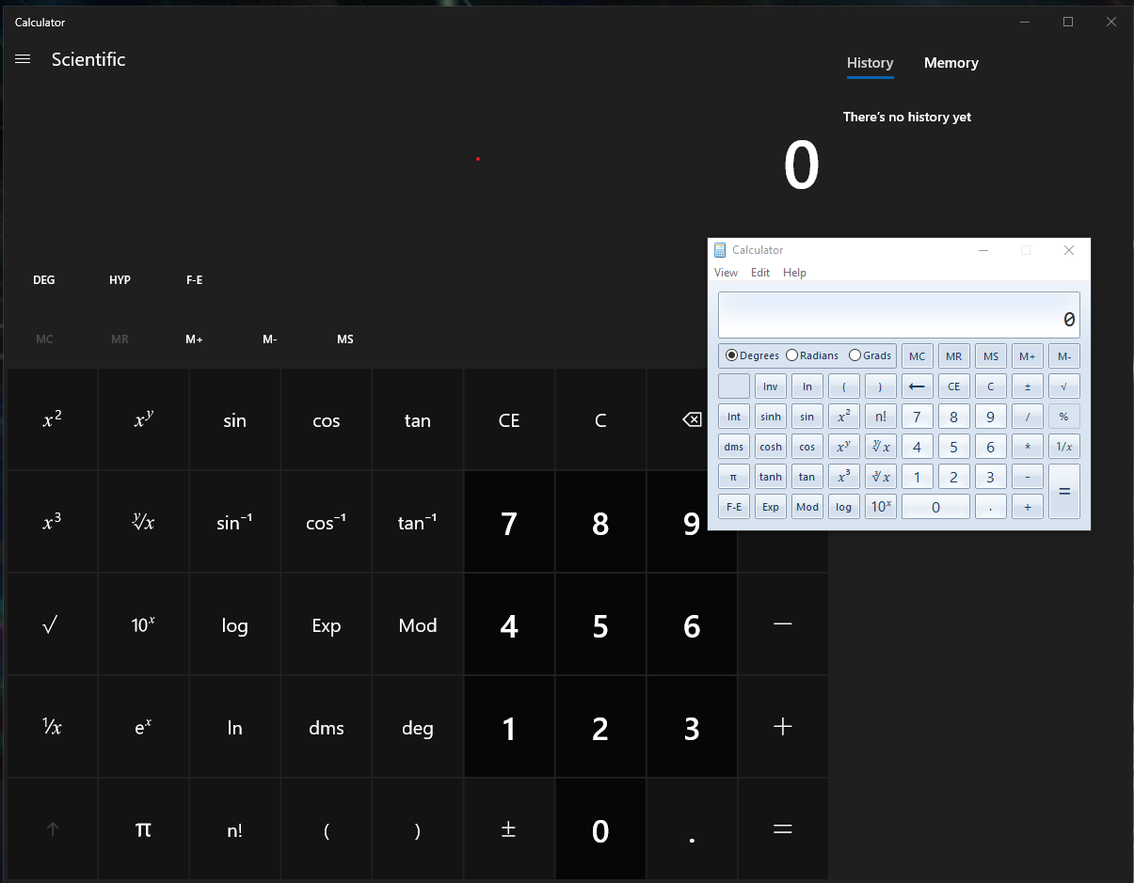Toggle DEG angle mode

43,279
